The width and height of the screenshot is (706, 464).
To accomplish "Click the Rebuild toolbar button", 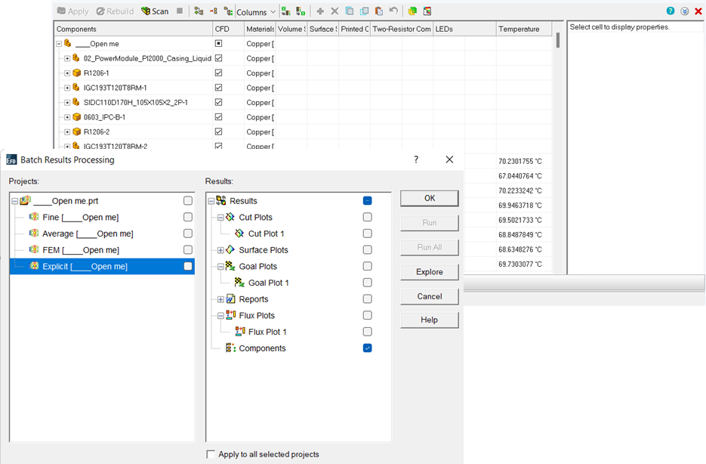I will point(116,11).
